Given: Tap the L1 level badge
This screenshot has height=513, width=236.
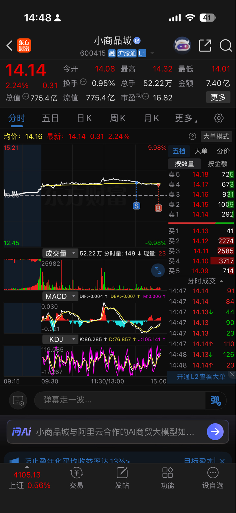Looking at the screenshot, I should 142,53.
